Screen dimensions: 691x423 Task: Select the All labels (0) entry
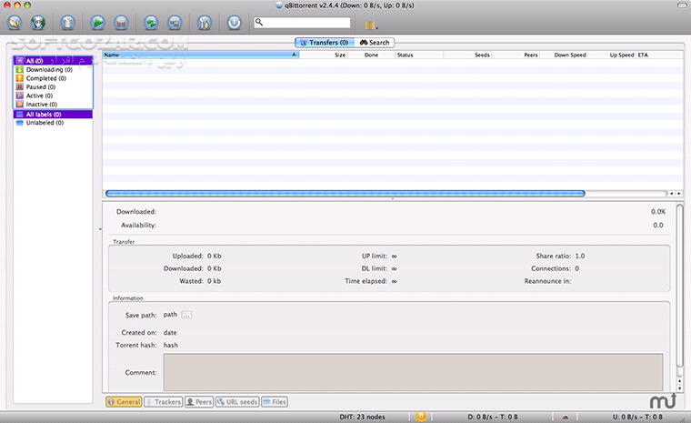pyautogui.click(x=53, y=115)
